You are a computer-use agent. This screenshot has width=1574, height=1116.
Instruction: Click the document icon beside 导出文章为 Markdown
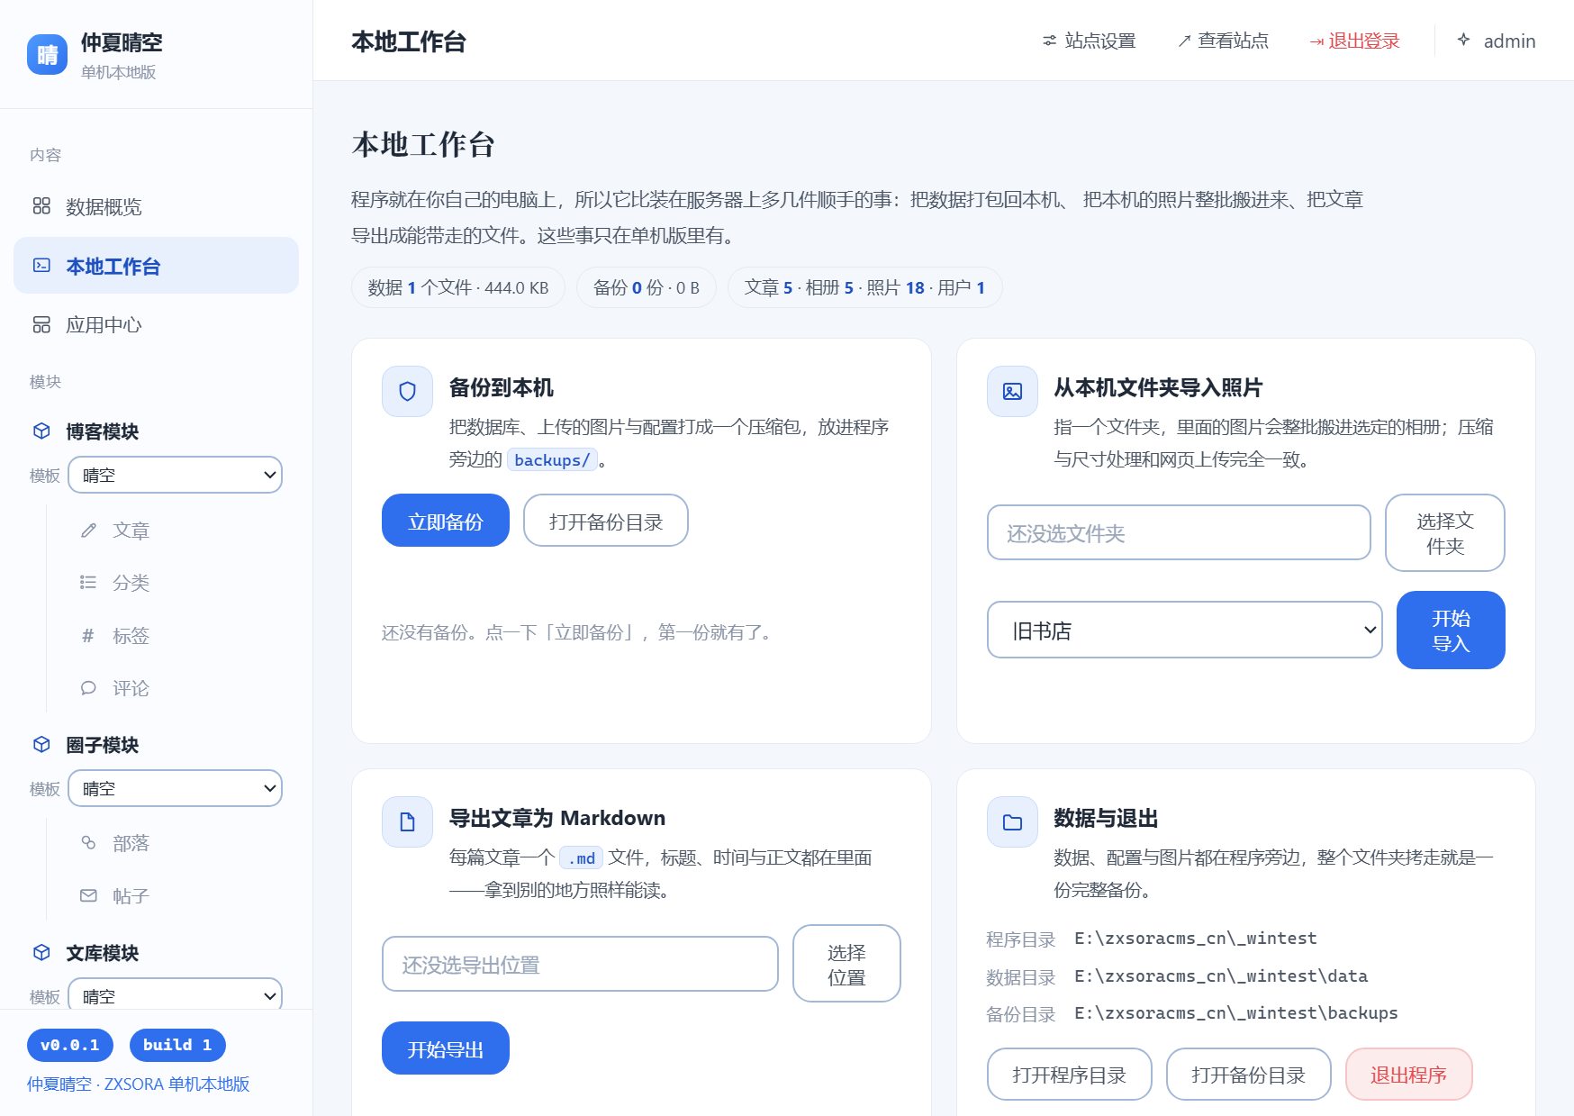(407, 821)
